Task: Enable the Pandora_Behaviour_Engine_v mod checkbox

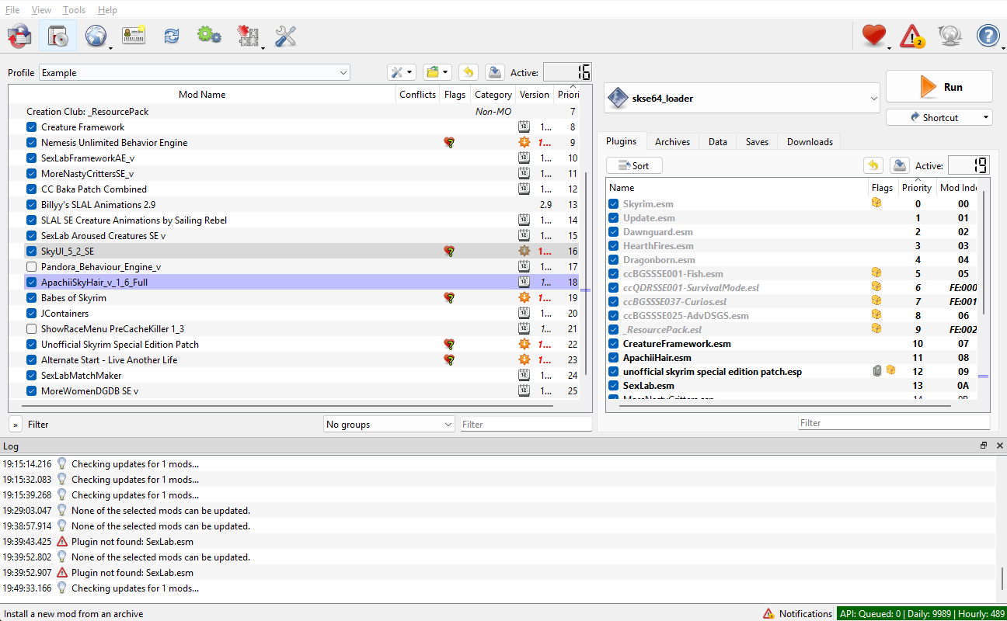Action: pyautogui.click(x=31, y=267)
